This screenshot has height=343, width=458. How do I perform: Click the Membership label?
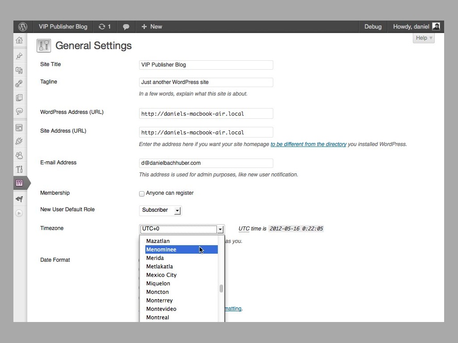[x=55, y=193]
